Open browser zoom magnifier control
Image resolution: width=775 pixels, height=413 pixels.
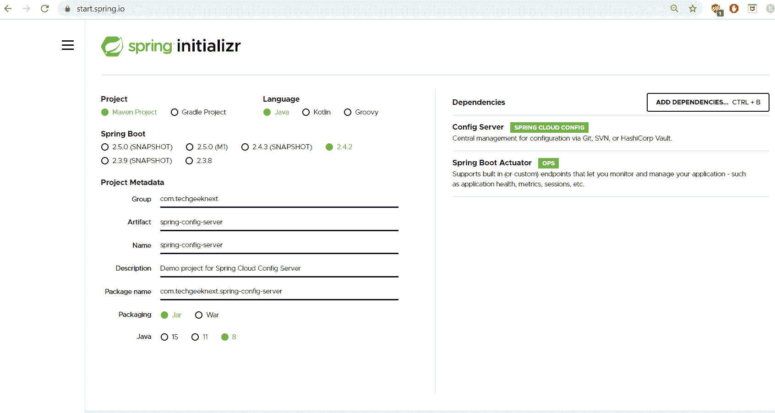(x=674, y=9)
